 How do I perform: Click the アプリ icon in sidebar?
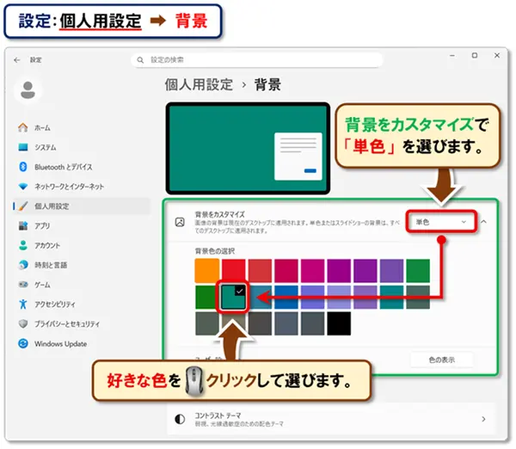(x=22, y=226)
